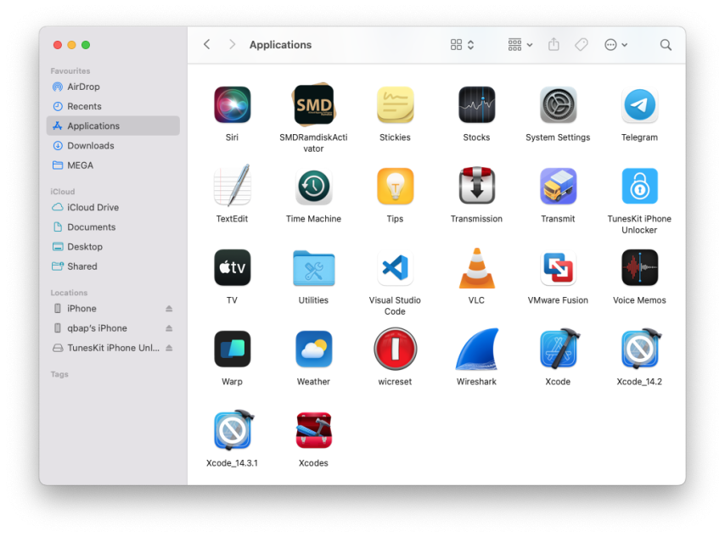This screenshot has height=537, width=725.
Task: Open the SMDRamdiskActivator app icon
Action: [313, 105]
